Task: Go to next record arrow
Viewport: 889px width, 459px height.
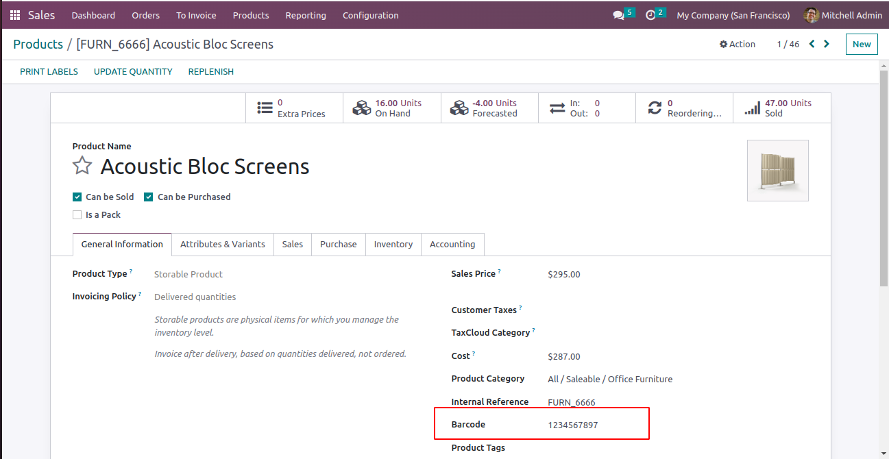Action: (x=827, y=44)
